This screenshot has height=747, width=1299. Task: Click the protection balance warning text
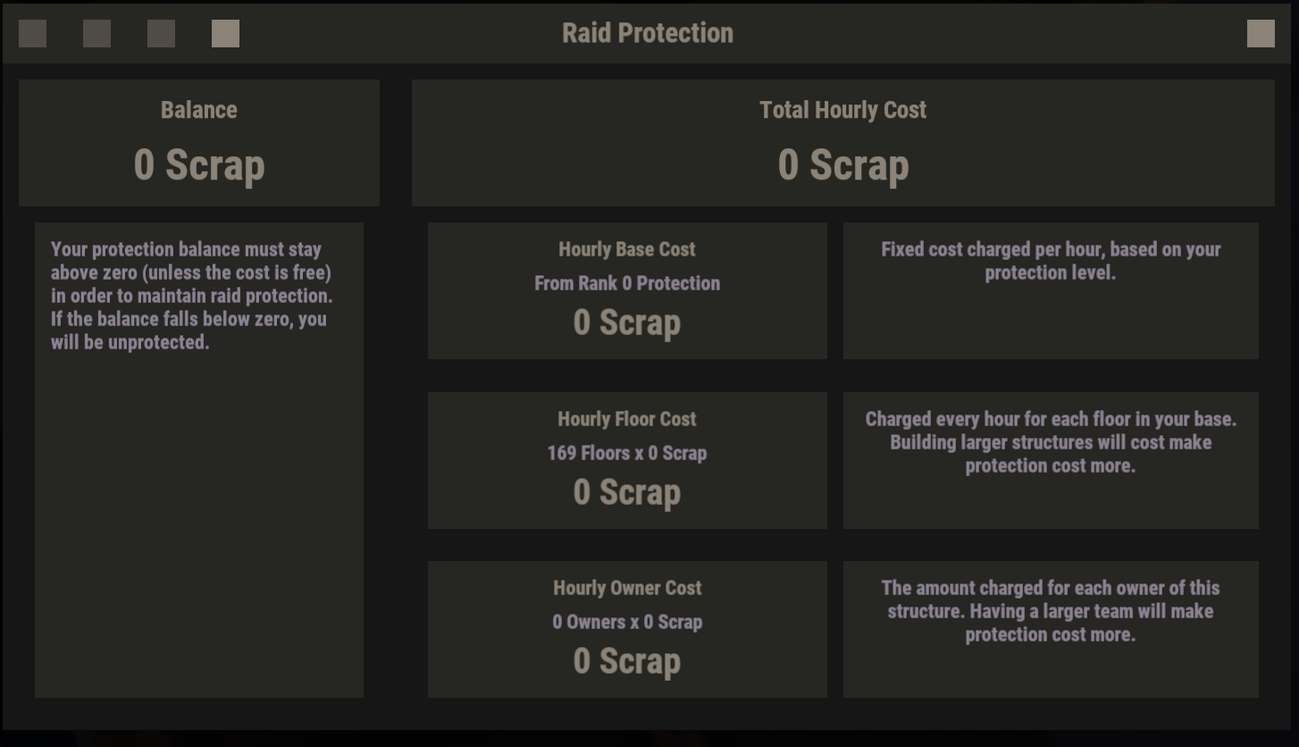[x=192, y=296]
